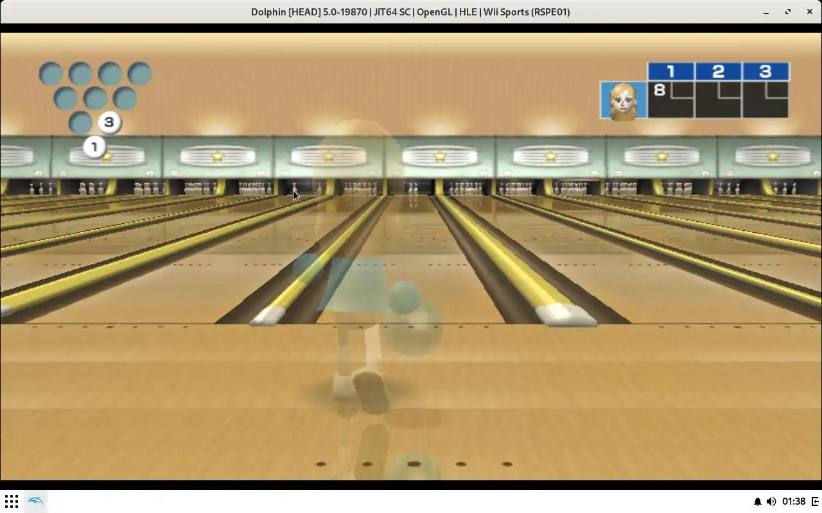Image resolution: width=822 pixels, height=513 pixels.
Task: Click the Dolphin window title text
Action: point(410,12)
